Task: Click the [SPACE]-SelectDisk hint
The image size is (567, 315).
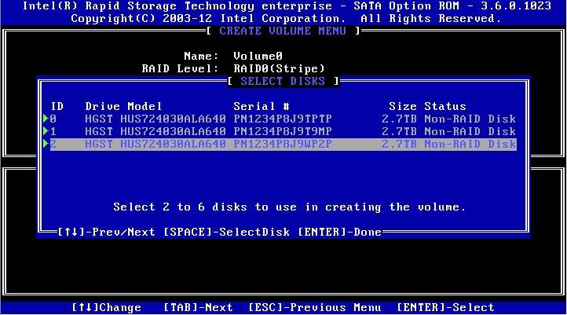Action: click(226, 232)
